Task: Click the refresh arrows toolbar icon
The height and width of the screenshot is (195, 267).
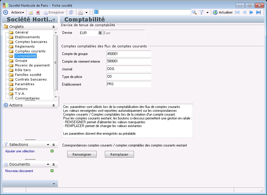Action: pyautogui.click(x=71, y=12)
